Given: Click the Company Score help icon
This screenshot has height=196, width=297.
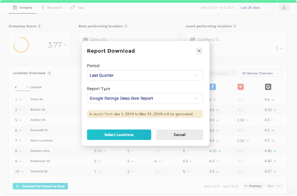Looking at the screenshot, I should pyautogui.click(x=39, y=26).
